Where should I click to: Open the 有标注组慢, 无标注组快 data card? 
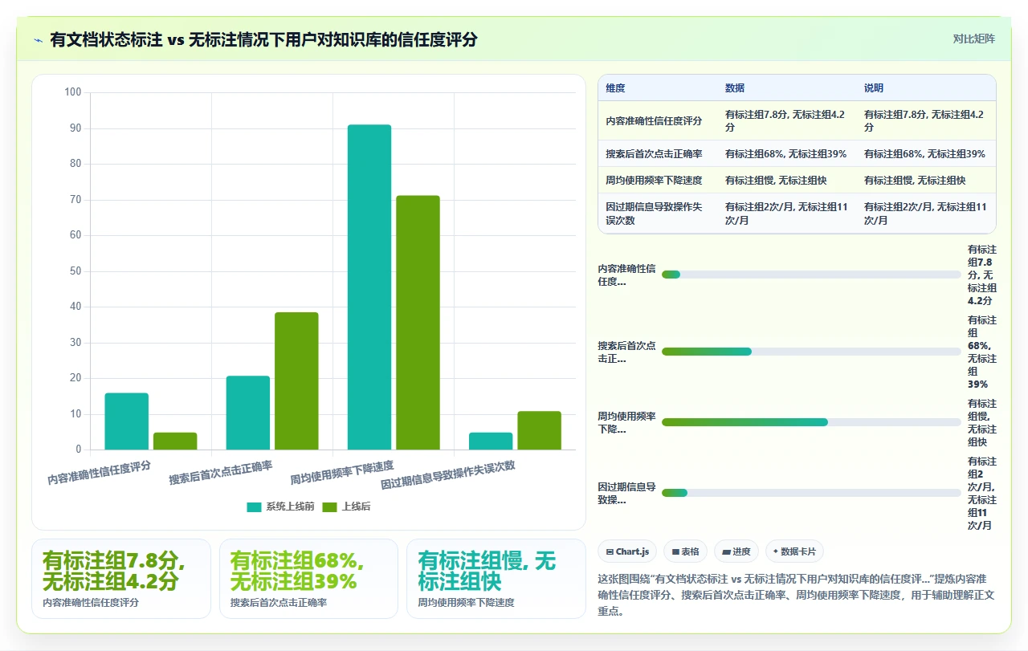pos(496,579)
